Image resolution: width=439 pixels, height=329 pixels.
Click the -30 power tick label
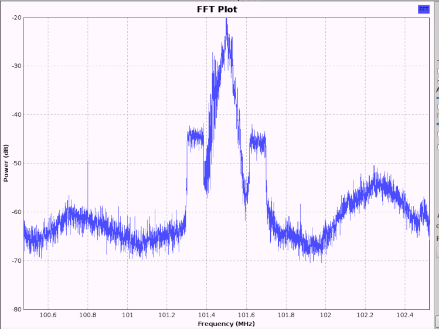[x=16, y=66]
